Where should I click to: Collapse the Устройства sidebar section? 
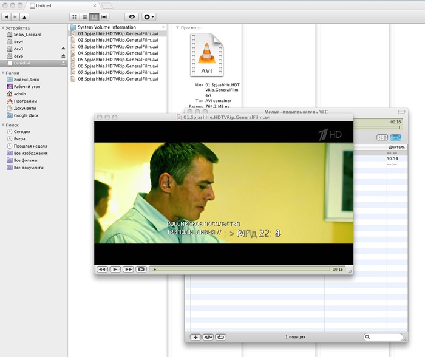(x=3, y=27)
